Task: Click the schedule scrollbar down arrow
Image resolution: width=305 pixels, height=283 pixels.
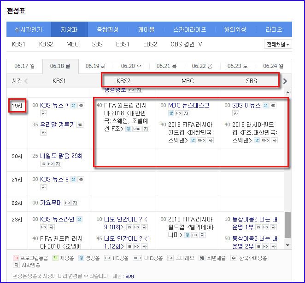Action: [x=287, y=245]
